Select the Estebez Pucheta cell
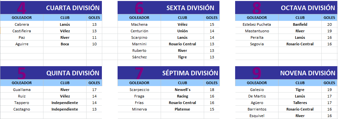The image size is (338, 119). [x=257, y=24]
